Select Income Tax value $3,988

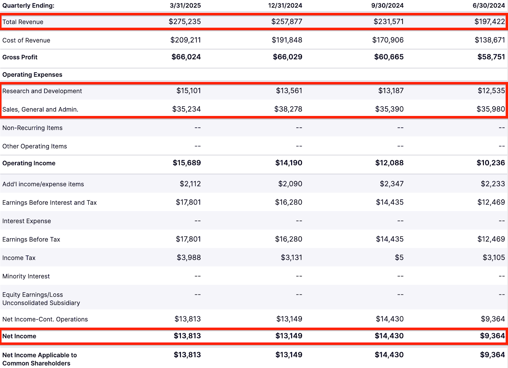point(189,257)
